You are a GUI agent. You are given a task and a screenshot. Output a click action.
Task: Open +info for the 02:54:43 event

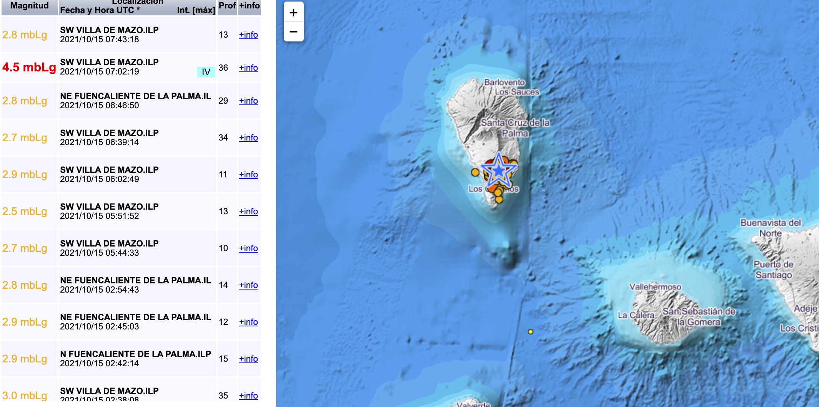tap(248, 285)
